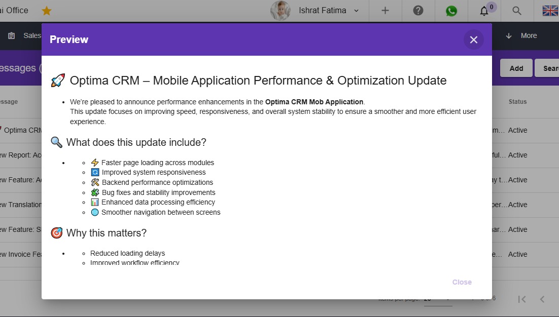Open the WhatsApp icon in the header
The image size is (559, 317).
(x=451, y=11)
